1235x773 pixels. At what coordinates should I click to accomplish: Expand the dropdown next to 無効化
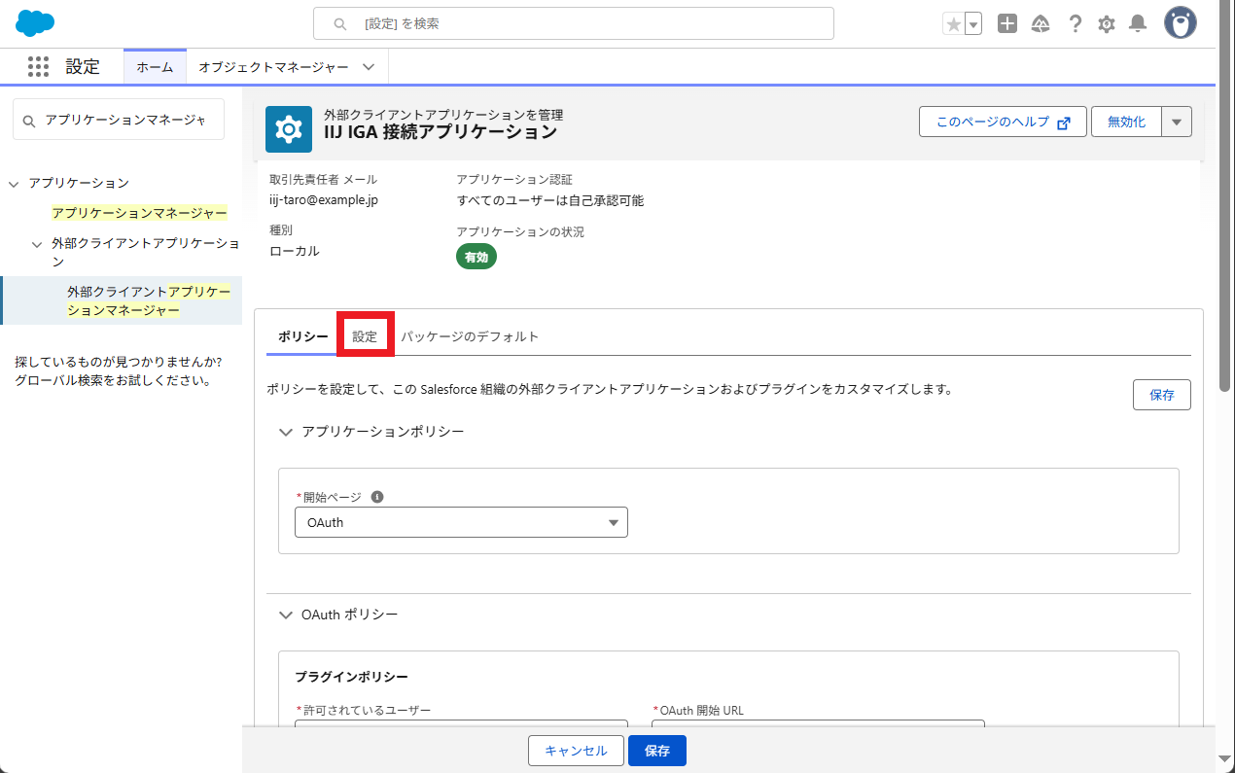1177,123
